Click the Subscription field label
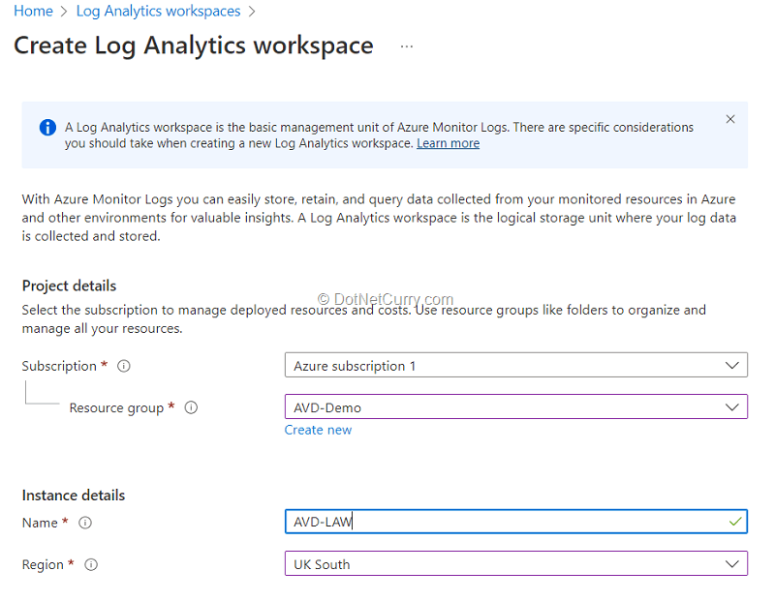The height and width of the screenshot is (601, 775). click(x=59, y=366)
